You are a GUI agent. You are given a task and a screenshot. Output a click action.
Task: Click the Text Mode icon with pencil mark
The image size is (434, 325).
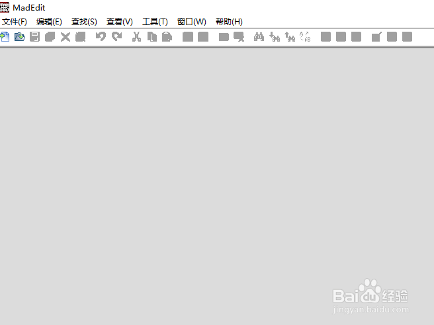click(376, 37)
